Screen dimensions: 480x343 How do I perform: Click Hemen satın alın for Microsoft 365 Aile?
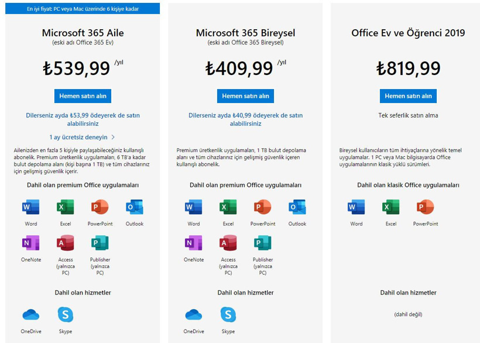coord(82,96)
